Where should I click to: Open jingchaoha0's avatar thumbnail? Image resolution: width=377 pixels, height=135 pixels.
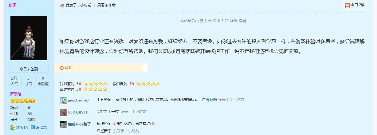click(64, 101)
